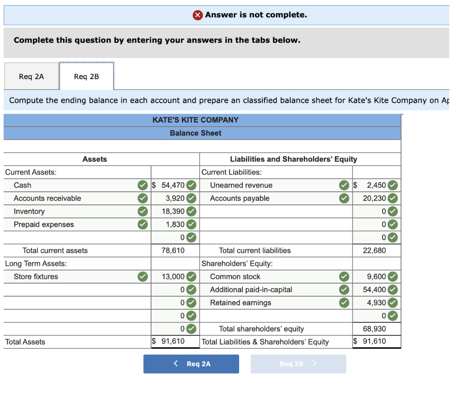
Task: Click green checkmark next to Cash label
Action: point(142,185)
